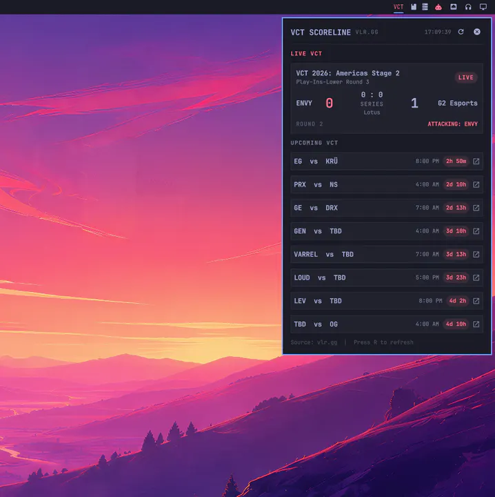Open the headphones audio icon
The image size is (495, 497).
click(468, 7)
